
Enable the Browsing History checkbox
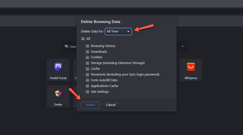click(x=87, y=46)
